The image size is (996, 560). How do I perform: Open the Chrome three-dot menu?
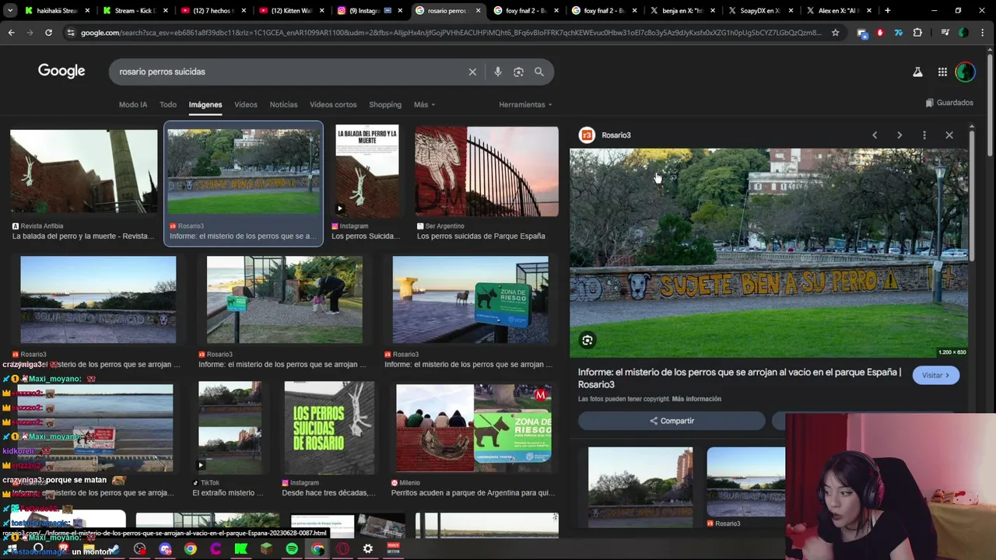coord(984,33)
